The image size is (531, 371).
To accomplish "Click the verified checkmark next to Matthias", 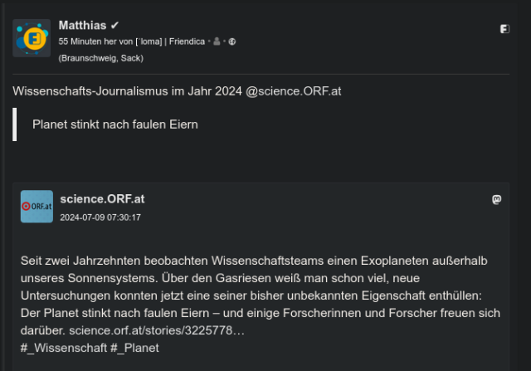I will pyautogui.click(x=114, y=26).
